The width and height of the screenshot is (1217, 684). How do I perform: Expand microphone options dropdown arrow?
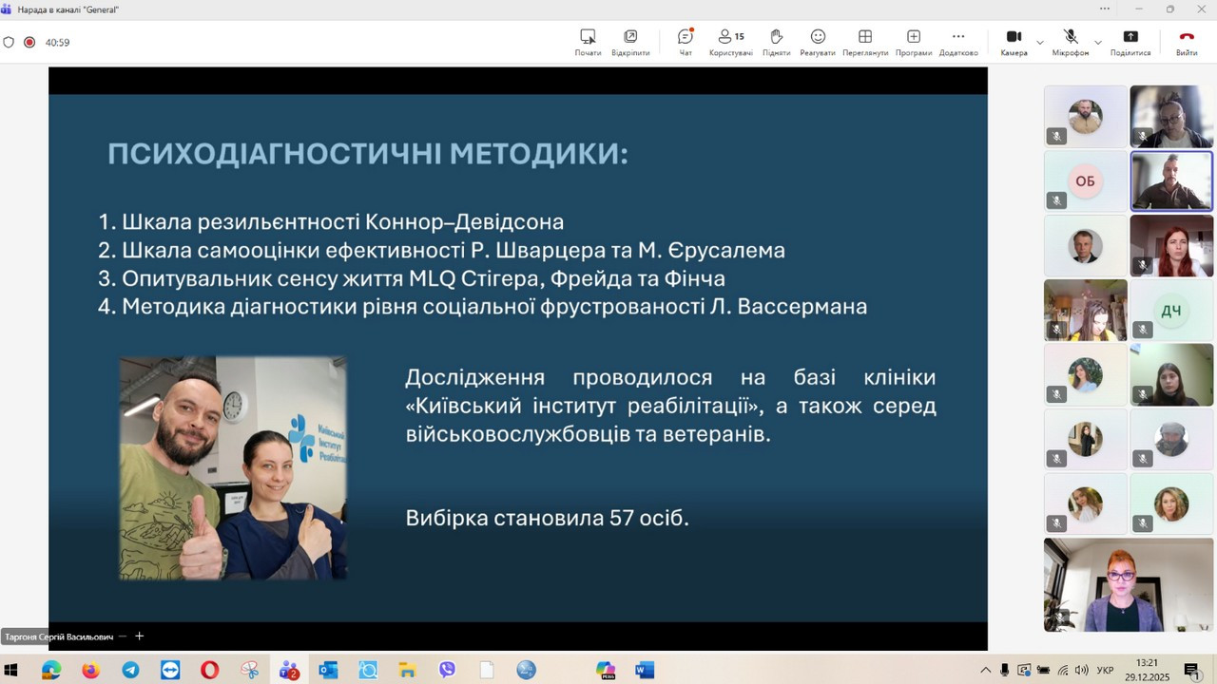[x=1098, y=43]
